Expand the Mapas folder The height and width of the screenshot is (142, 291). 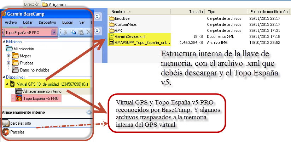point(8,56)
